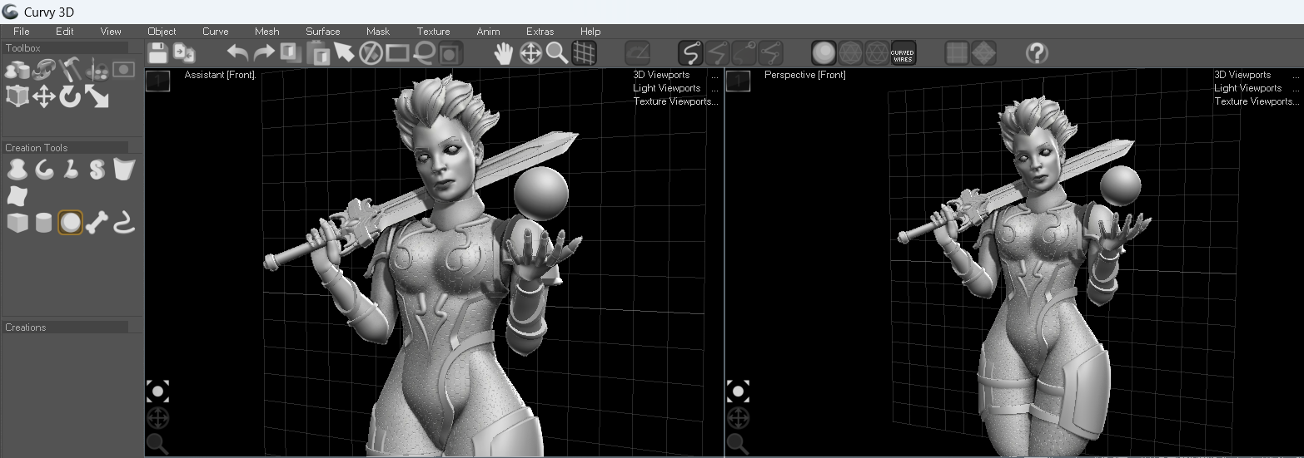The width and height of the screenshot is (1304, 458).
Task: Select the rotate tool in Toolbox
Action: click(70, 96)
